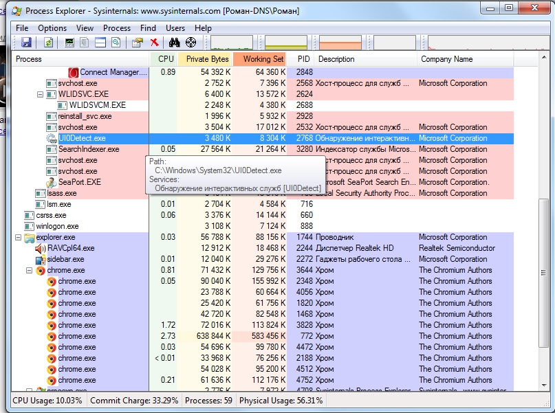Viewport: 555px width, 413px height.
Task: Click the scrollbar up arrow
Action: pyautogui.click(x=543, y=57)
